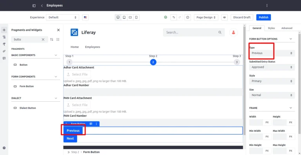301x155 pixels.
Task: Switch to the General tab
Action: [x=257, y=28]
